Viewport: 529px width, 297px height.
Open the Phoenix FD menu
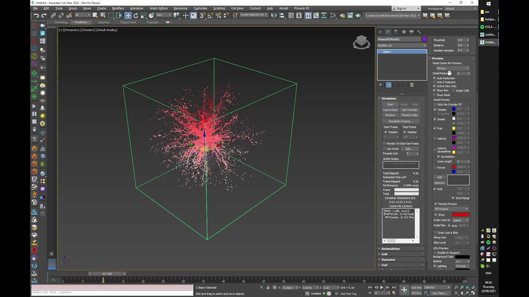[301, 8]
